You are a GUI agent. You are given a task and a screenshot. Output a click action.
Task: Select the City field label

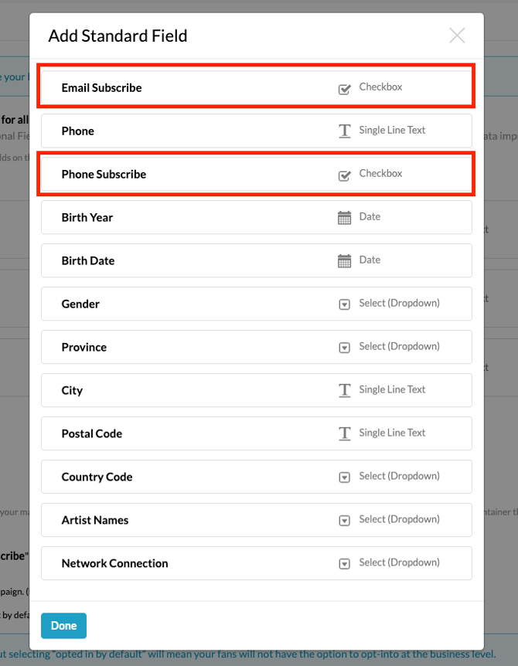72,391
